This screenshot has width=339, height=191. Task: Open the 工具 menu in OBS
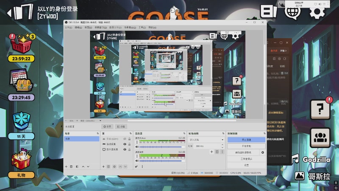click(x=142, y=28)
